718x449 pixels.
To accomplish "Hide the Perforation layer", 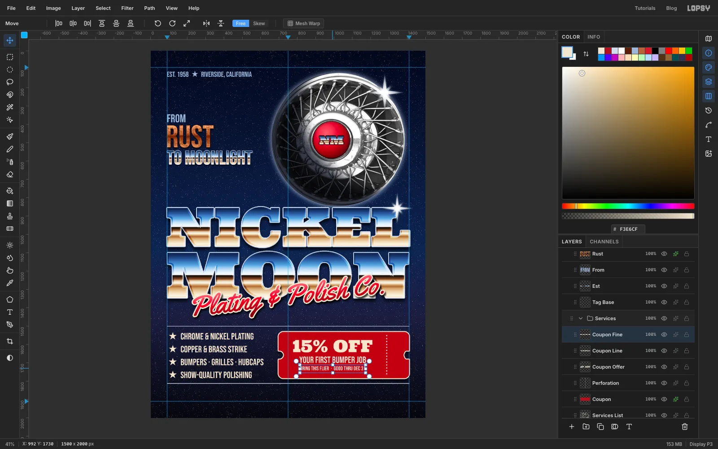I will [664, 383].
